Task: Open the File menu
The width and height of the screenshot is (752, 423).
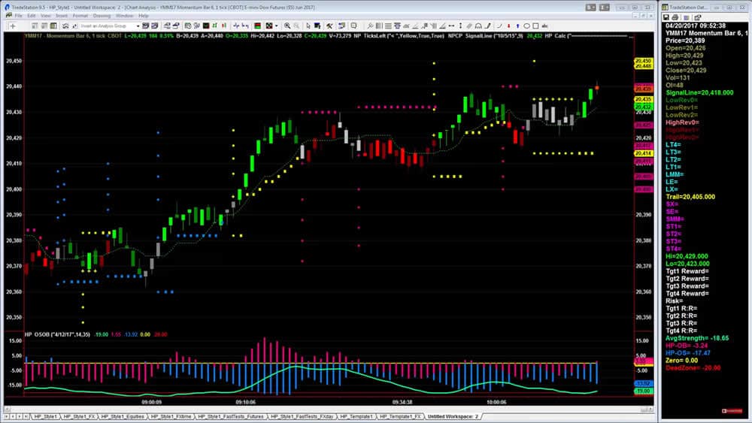Action: pyautogui.click(x=18, y=16)
